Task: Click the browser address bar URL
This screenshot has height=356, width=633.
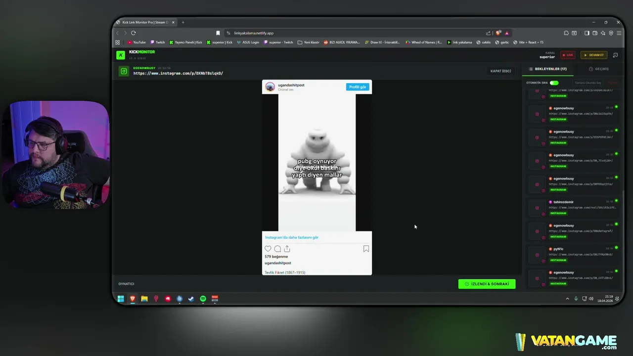Action: (254, 33)
